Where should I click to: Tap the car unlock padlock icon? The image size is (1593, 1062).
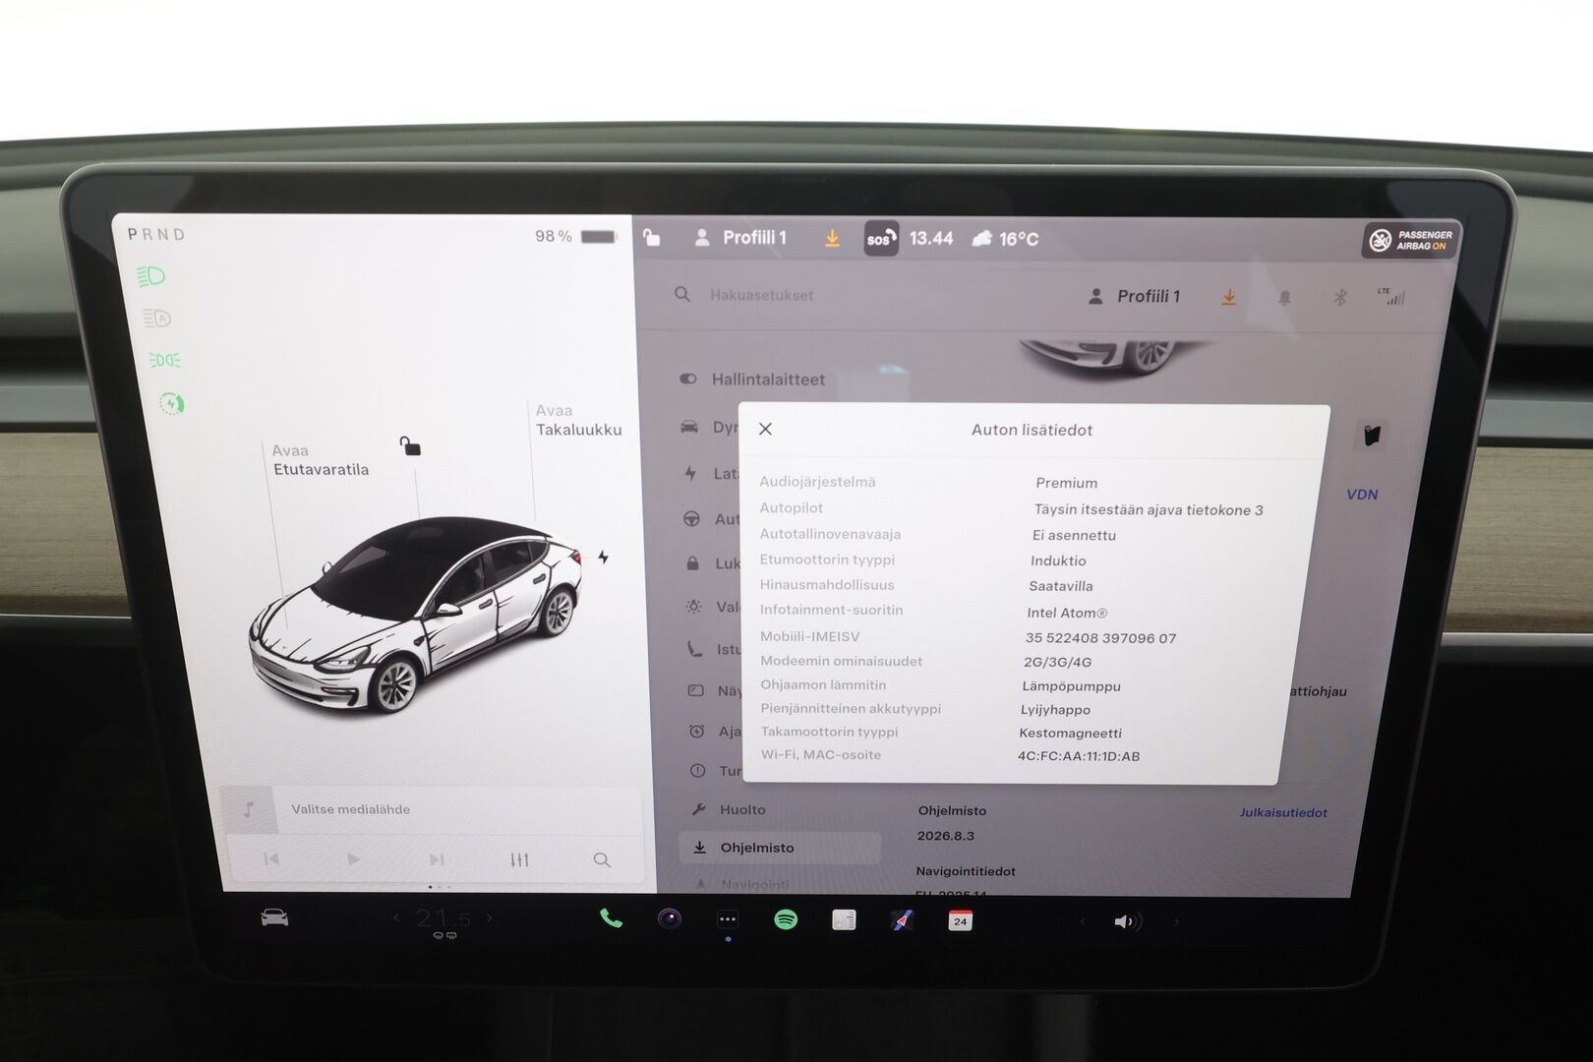coord(410,446)
